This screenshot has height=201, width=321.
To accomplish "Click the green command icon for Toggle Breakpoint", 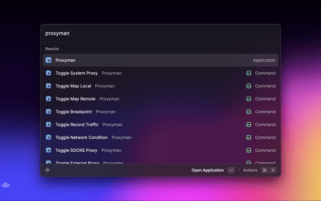I will coord(248,112).
